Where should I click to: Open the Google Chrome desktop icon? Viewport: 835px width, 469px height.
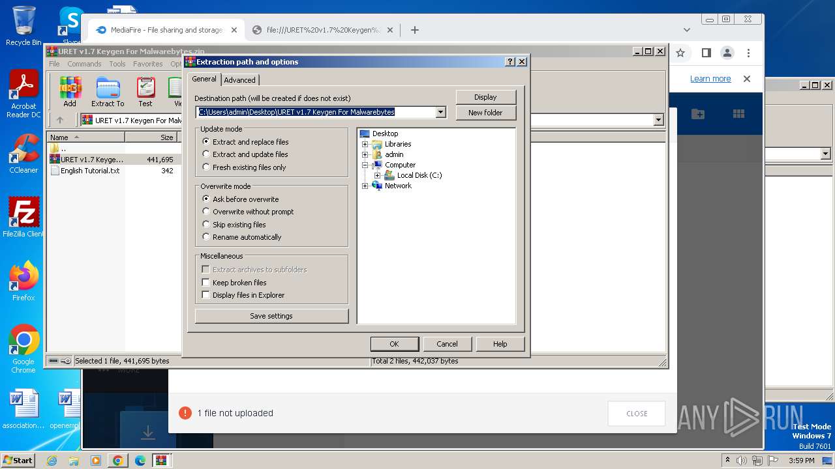point(23,349)
